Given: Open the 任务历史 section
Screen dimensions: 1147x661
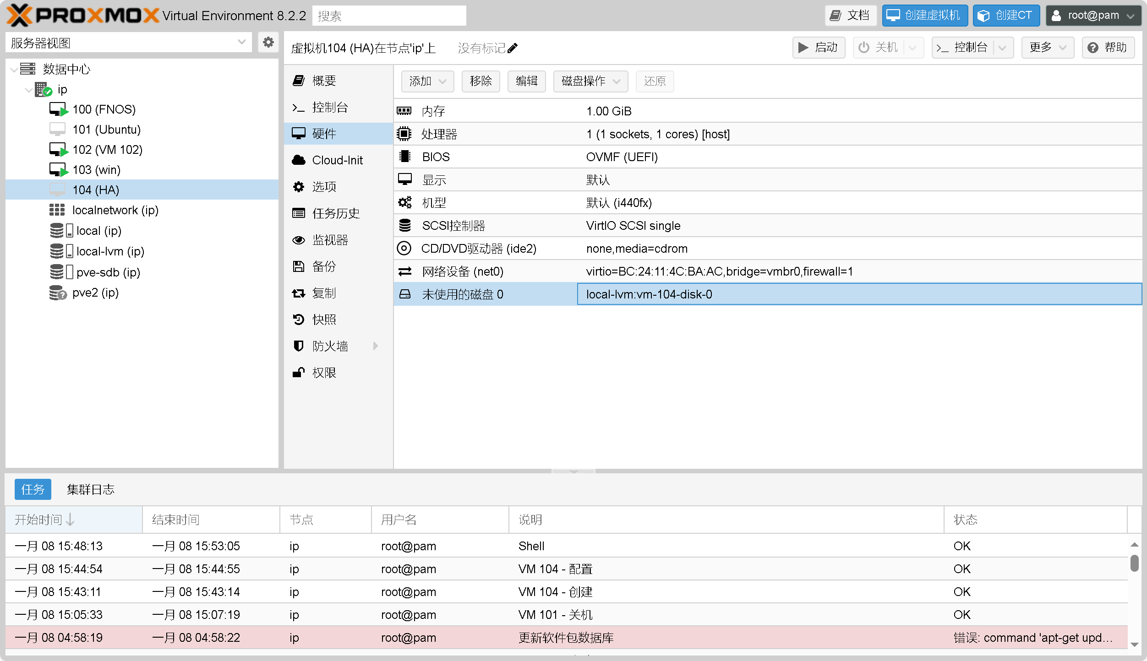Looking at the screenshot, I should pos(338,213).
